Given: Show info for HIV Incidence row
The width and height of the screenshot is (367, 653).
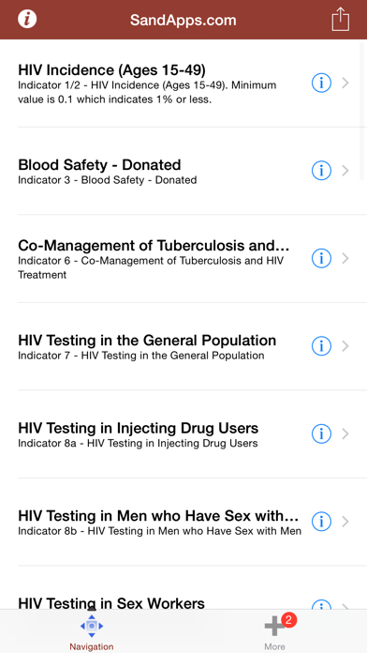Looking at the screenshot, I should [321, 84].
